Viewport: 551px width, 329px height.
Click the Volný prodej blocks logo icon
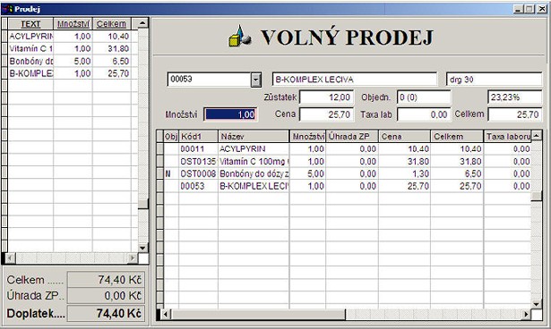(x=240, y=36)
